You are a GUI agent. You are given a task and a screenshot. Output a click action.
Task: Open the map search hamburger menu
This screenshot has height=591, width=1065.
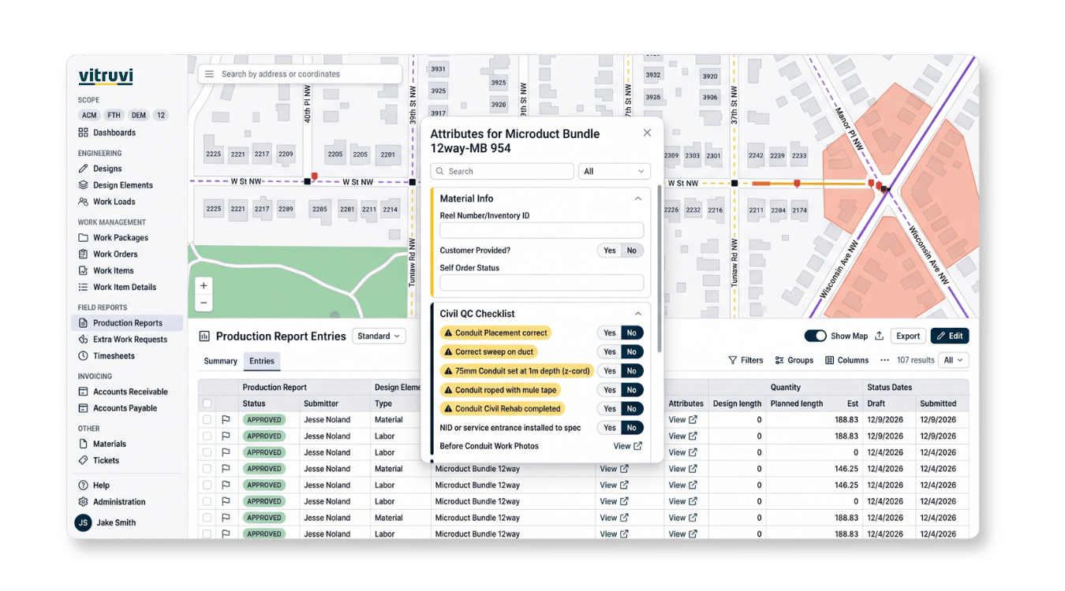(209, 74)
